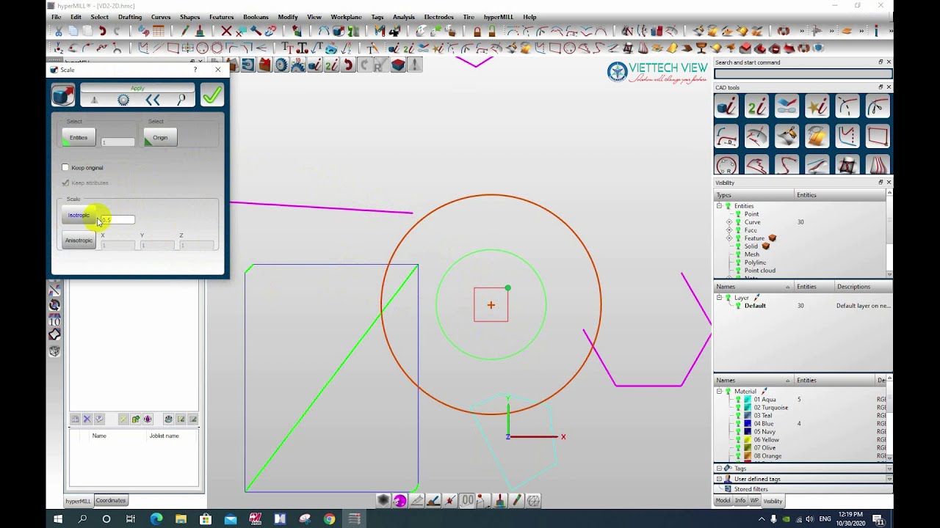
Task: Click the 05 Navy color swatch
Action: coord(748,432)
